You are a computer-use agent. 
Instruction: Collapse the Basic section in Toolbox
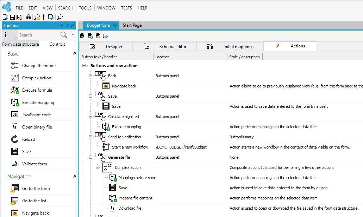(74, 54)
